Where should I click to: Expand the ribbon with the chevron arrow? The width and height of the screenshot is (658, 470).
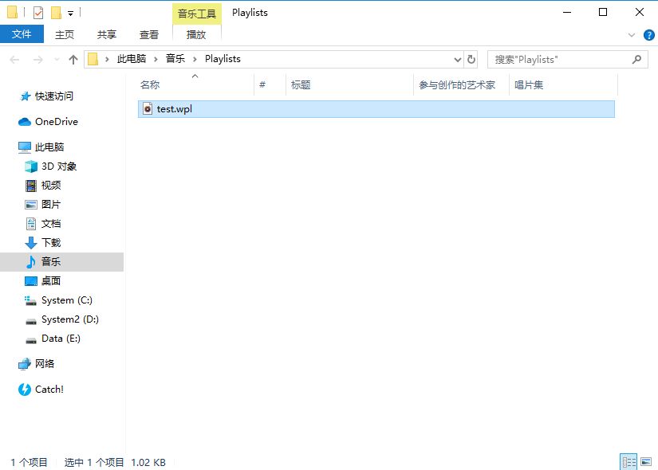(x=632, y=35)
